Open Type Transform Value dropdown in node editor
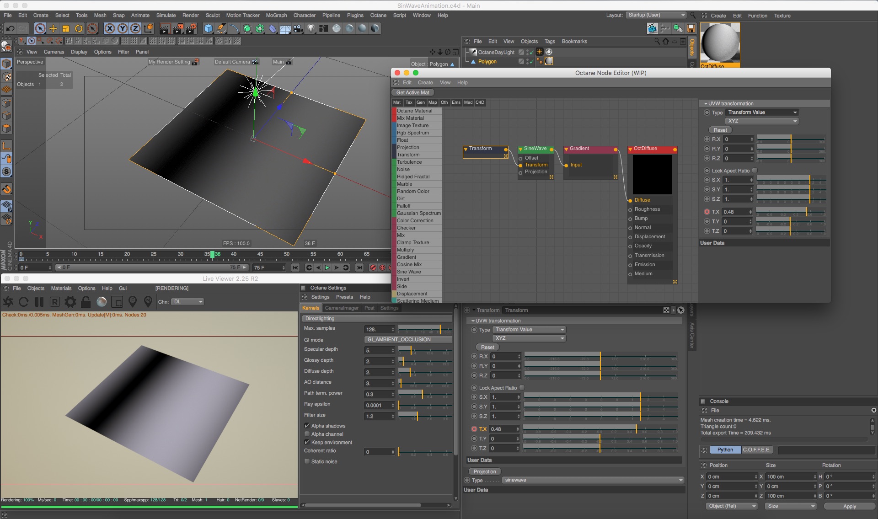This screenshot has height=519, width=878. (x=762, y=112)
